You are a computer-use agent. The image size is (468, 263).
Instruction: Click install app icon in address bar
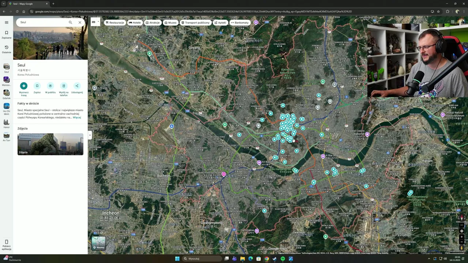[x=432, y=11]
